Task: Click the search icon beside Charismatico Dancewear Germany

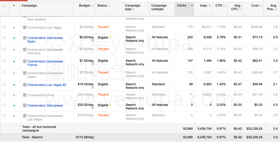Action: [25, 50]
